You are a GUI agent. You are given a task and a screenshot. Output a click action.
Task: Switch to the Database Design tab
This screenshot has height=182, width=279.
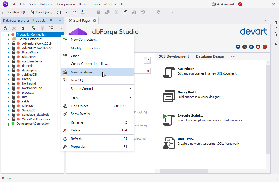pos(210,56)
